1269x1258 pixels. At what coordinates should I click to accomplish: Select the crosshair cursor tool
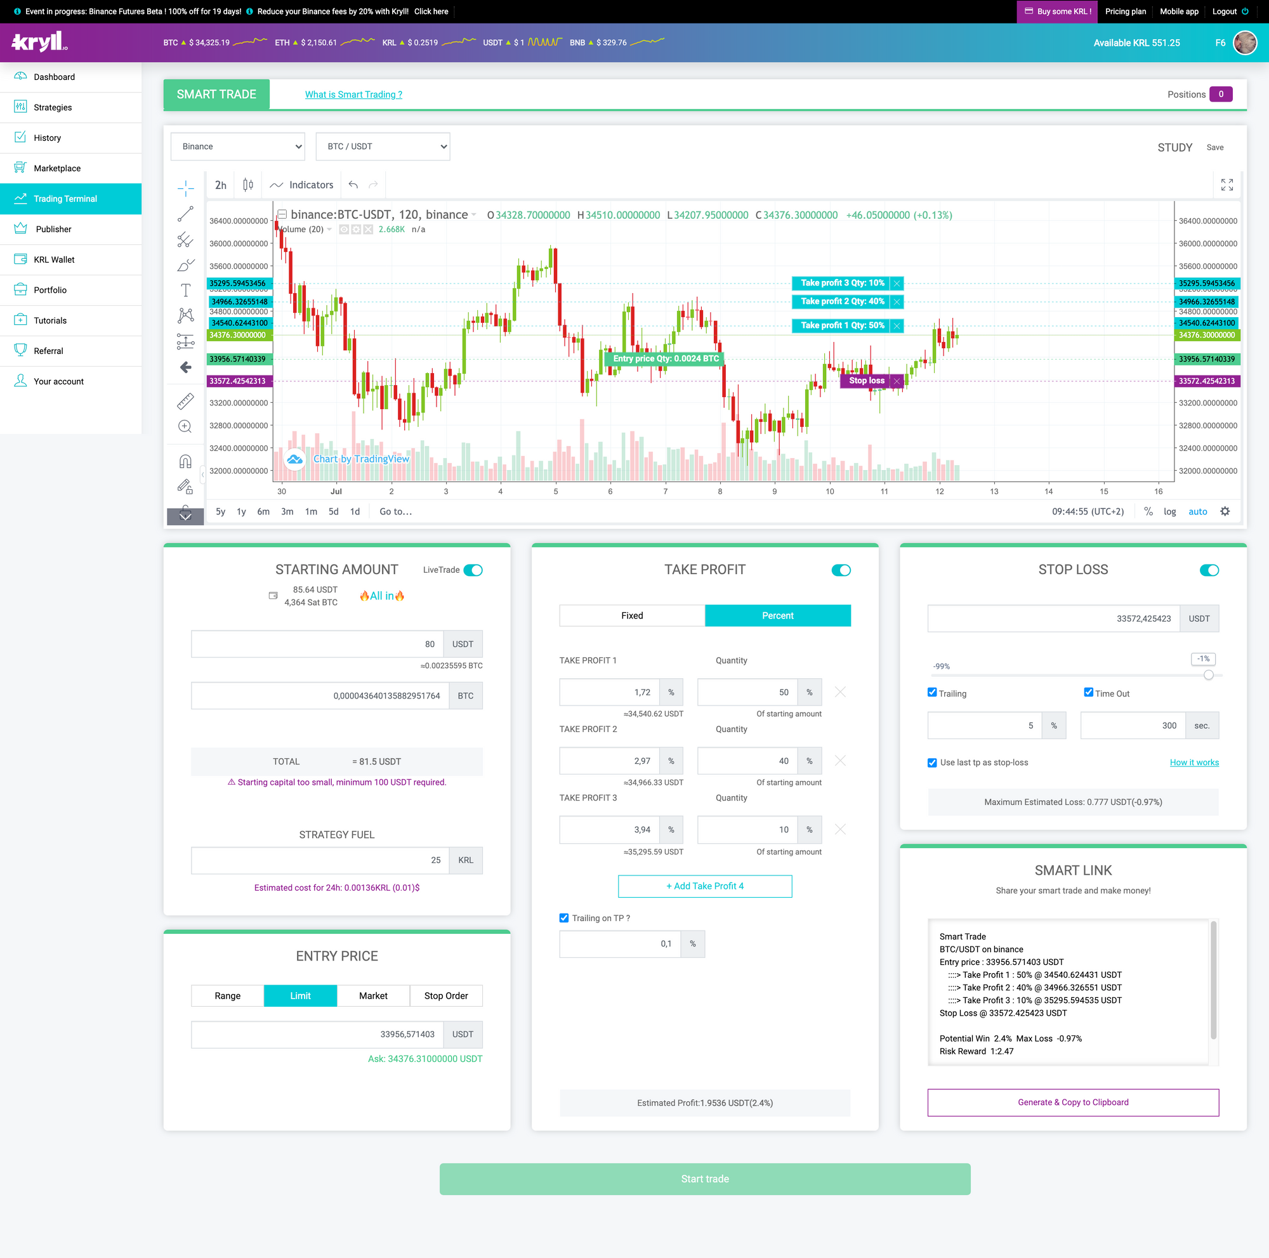pyautogui.click(x=185, y=188)
